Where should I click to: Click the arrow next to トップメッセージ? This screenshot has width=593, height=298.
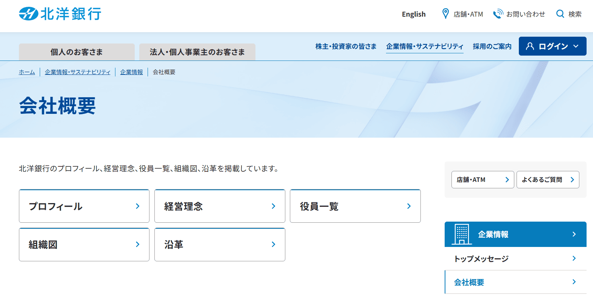click(574, 259)
